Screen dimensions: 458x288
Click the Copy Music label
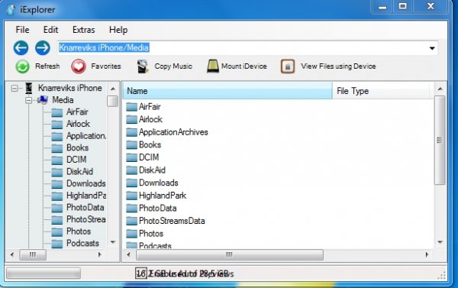point(173,66)
